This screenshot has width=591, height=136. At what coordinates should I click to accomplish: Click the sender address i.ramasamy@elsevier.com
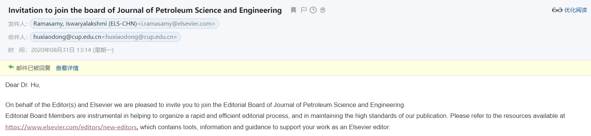176,24
